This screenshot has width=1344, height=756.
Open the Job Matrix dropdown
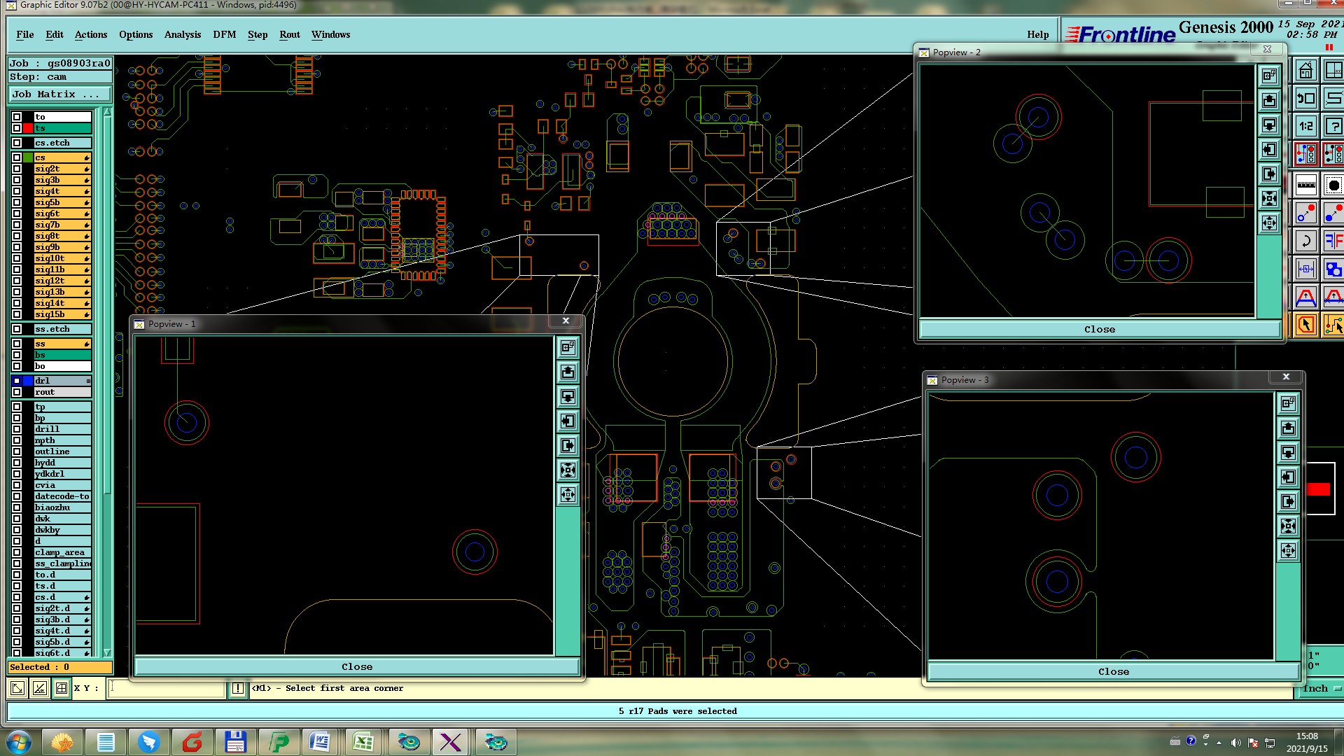click(x=59, y=94)
